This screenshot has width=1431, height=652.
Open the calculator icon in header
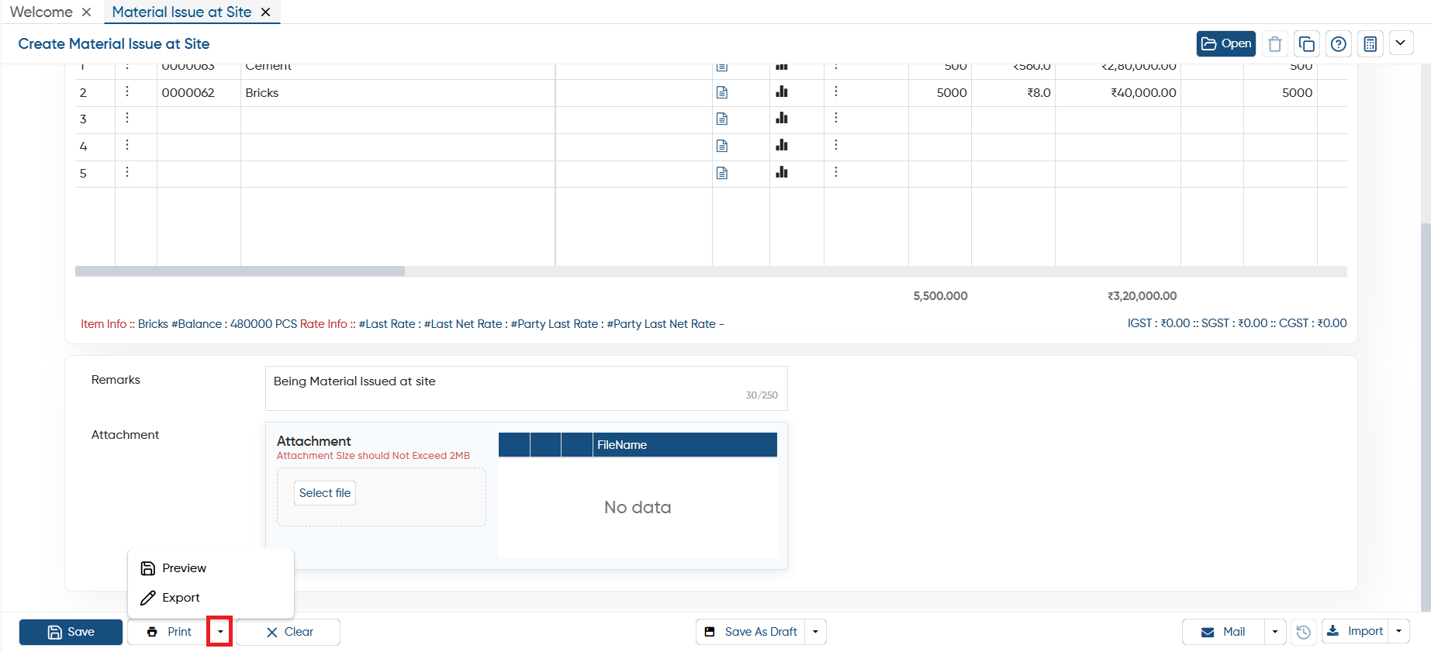1370,44
